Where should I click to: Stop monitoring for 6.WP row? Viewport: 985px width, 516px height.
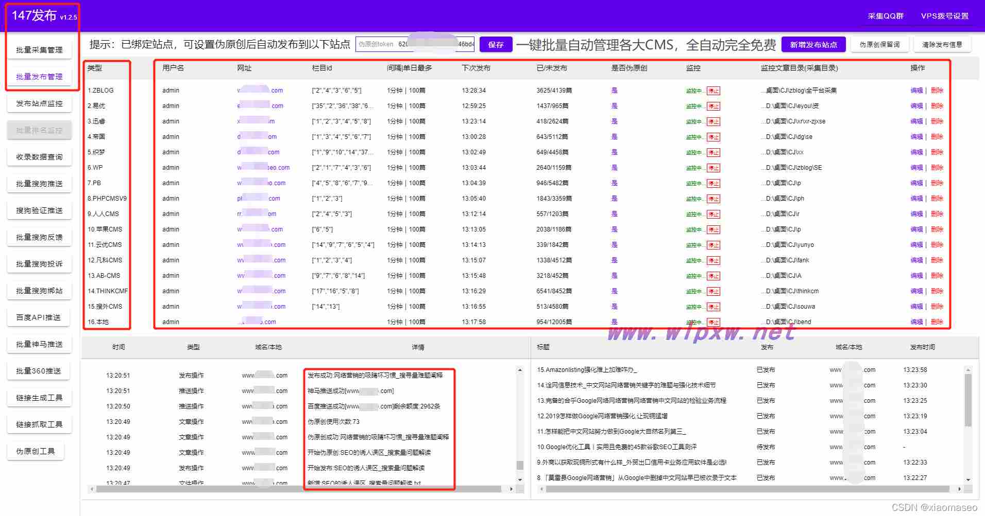pyautogui.click(x=714, y=168)
